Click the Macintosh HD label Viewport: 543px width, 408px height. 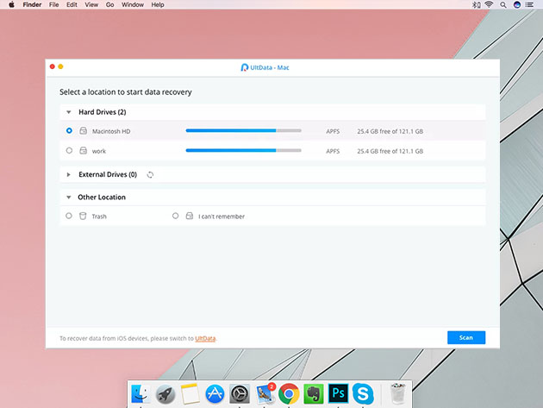point(111,131)
